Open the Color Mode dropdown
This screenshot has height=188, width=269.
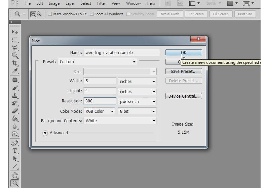click(99, 111)
